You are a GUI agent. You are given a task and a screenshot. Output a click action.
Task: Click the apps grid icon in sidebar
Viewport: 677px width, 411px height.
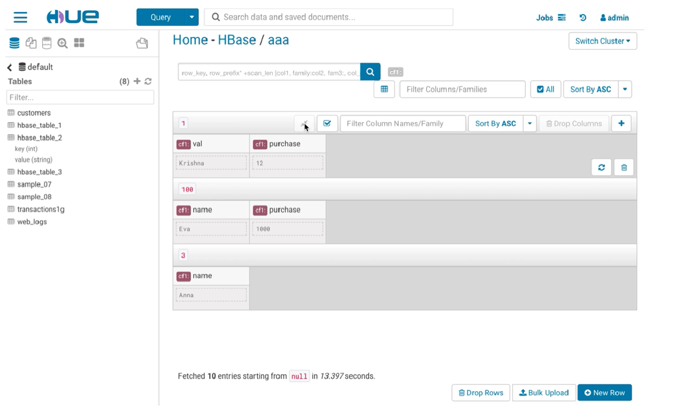pyautogui.click(x=79, y=43)
